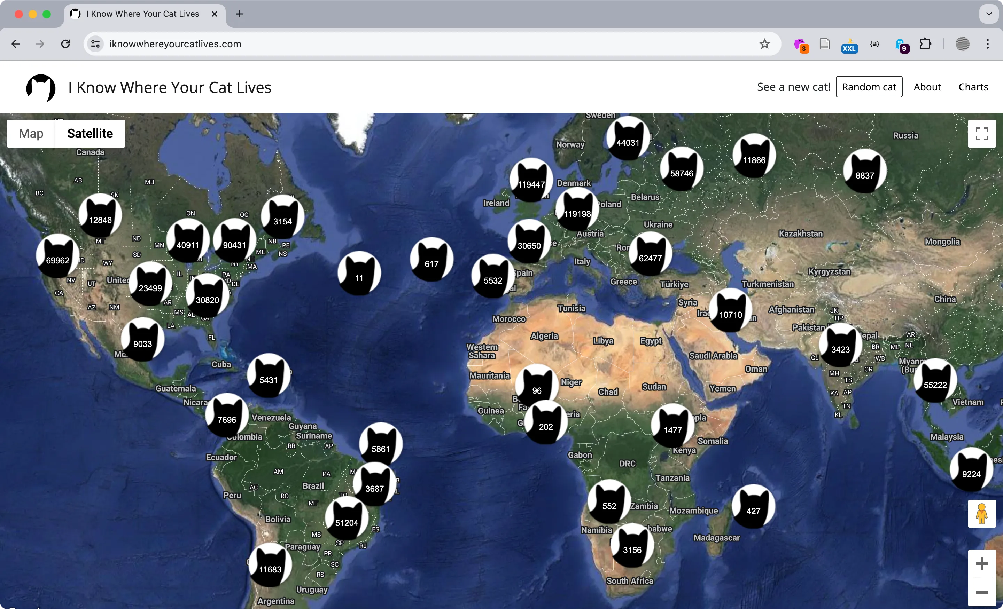Open Chrome's three-dot menu

click(x=988, y=44)
